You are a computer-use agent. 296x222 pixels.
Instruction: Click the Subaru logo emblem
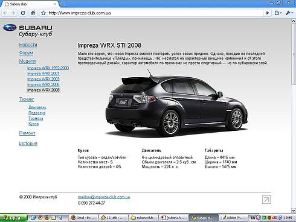10,28
